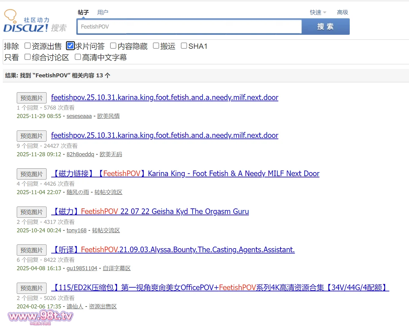
Task: Open the 资源出售区 section link
Action: point(103,307)
